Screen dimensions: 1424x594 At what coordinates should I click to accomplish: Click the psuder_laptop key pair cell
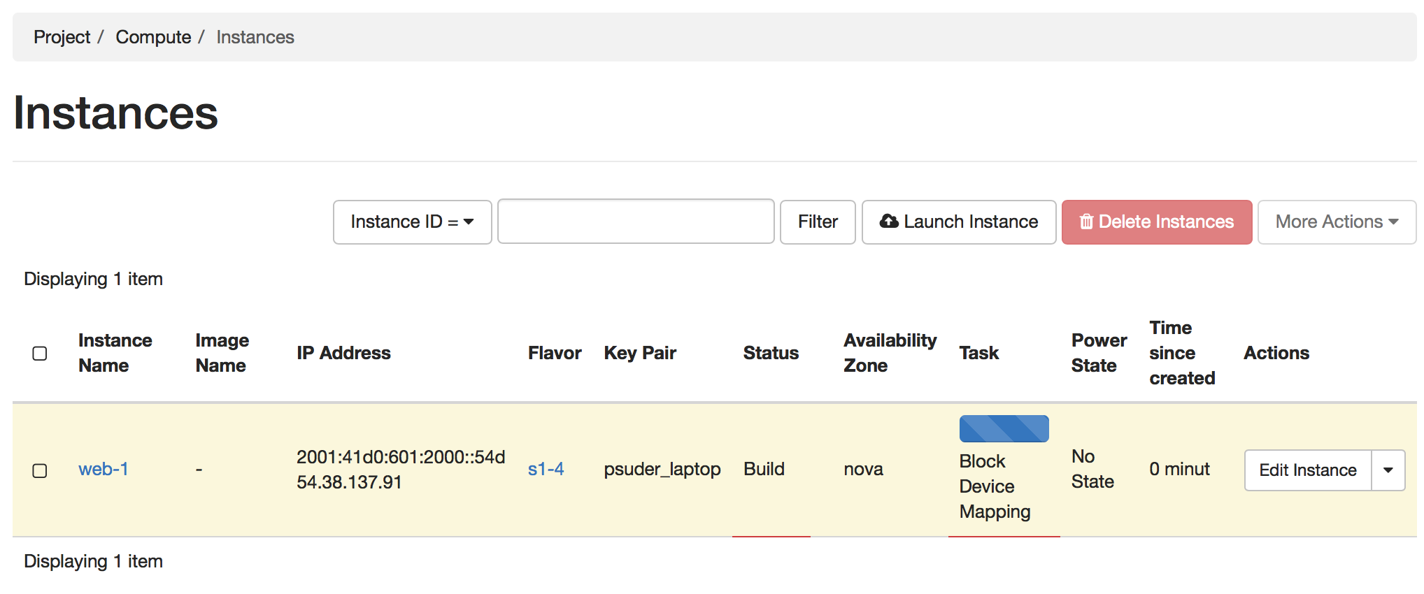pyautogui.click(x=662, y=469)
